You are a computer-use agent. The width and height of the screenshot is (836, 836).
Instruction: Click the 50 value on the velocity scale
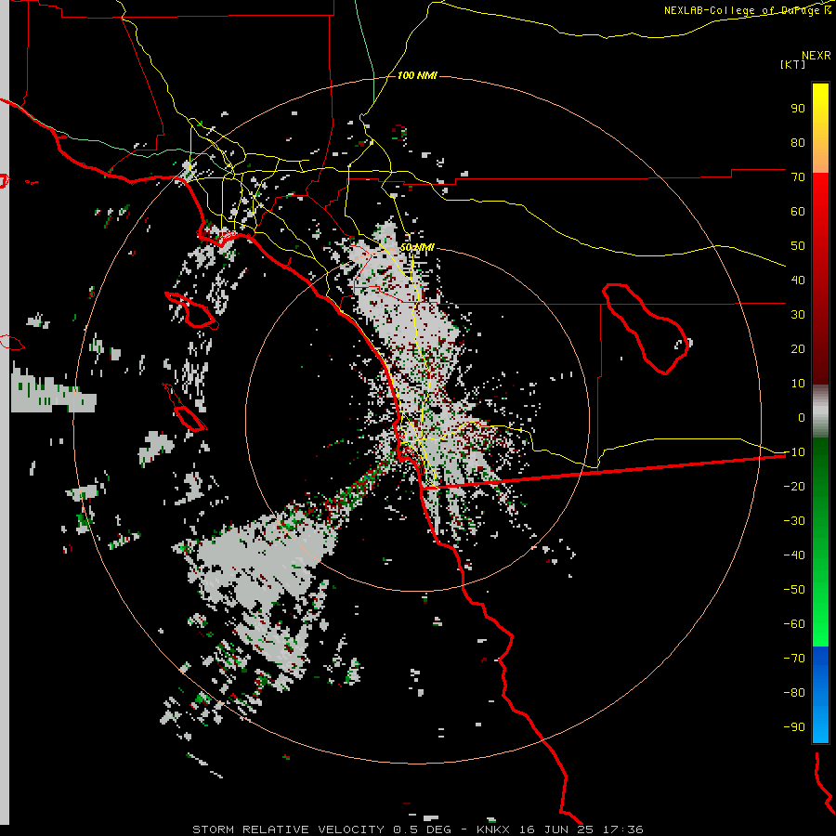coord(798,246)
